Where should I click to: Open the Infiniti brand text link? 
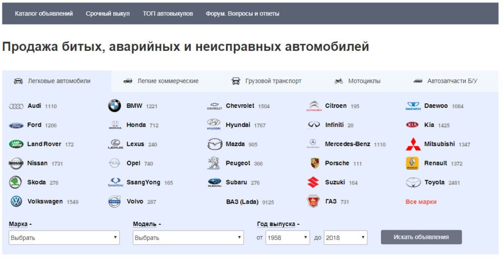point(334,125)
